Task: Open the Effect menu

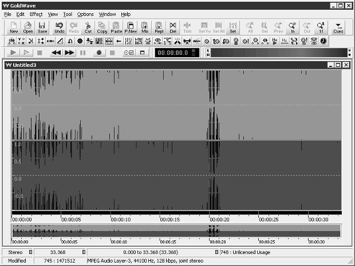Action: pyautogui.click(x=36, y=14)
